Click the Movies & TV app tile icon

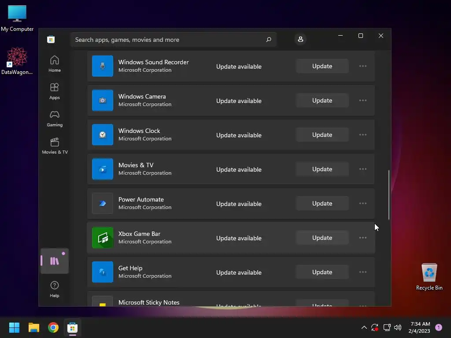point(102,169)
